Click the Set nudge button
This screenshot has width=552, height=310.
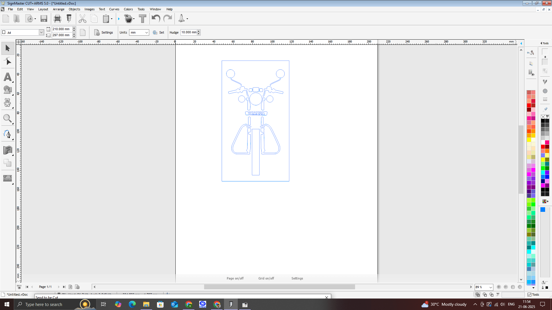click(x=159, y=32)
